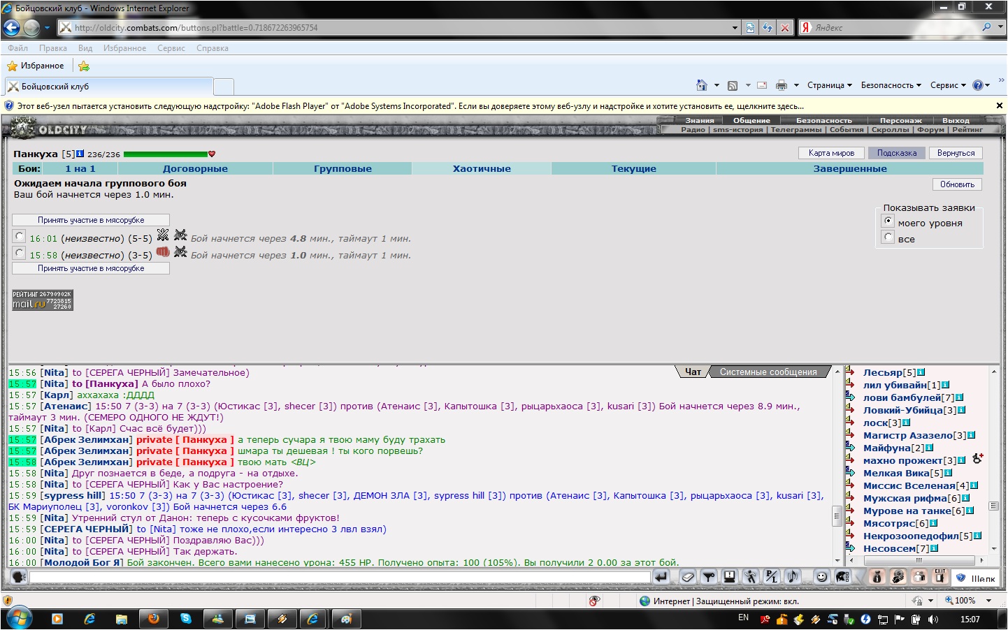Open the zoom level 100% dropdown arrow
The width and height of the screenshot is (1008, 630).
988,601
